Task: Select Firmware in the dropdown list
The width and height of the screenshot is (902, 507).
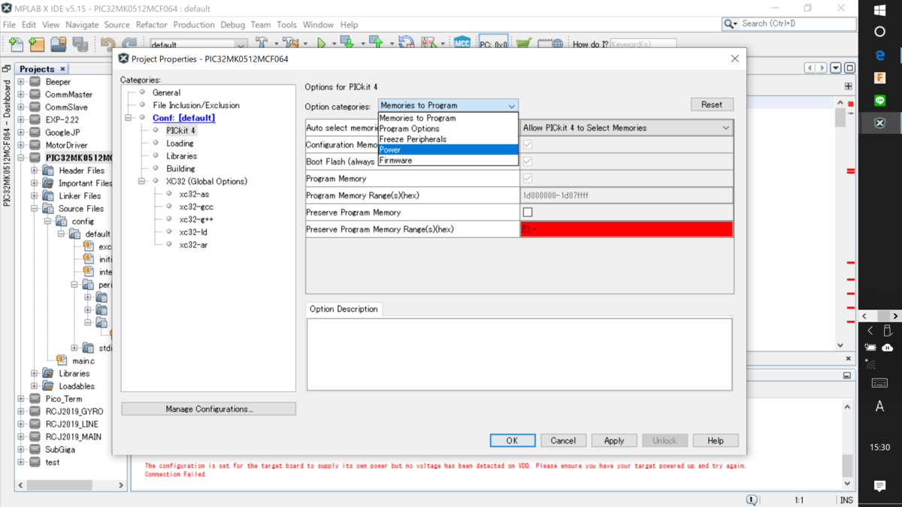Action: click(448, 160)
